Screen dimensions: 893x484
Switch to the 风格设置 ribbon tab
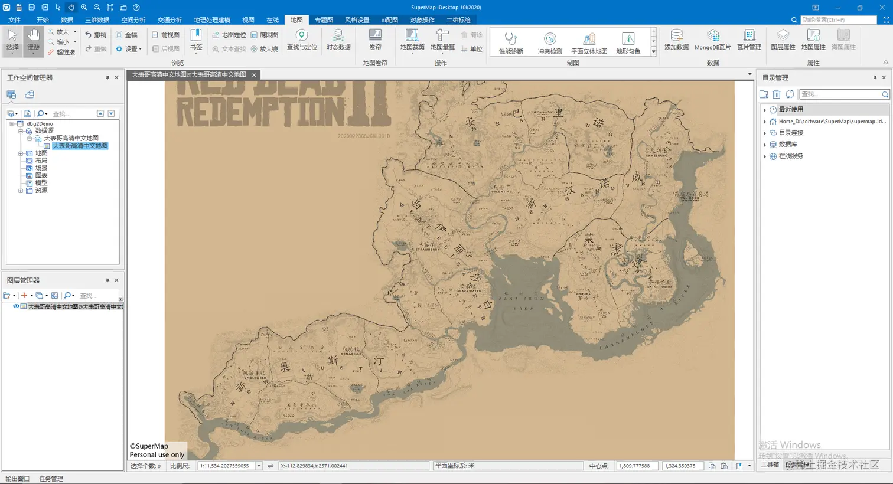click(x=357, y=20)
